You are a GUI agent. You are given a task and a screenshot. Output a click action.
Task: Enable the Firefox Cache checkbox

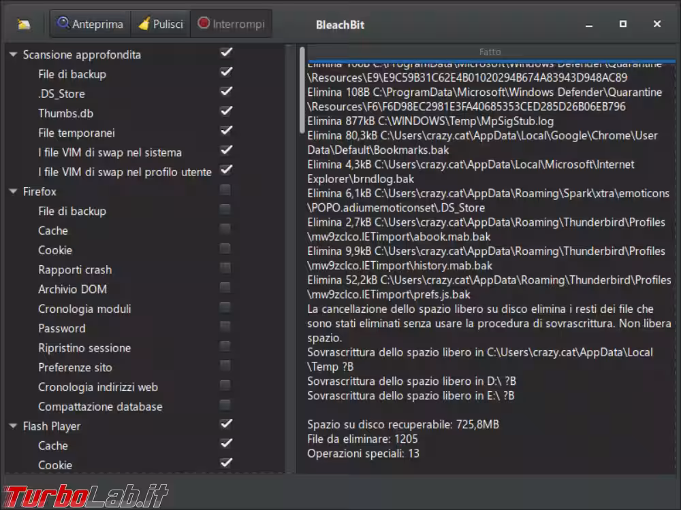point(225,229)
